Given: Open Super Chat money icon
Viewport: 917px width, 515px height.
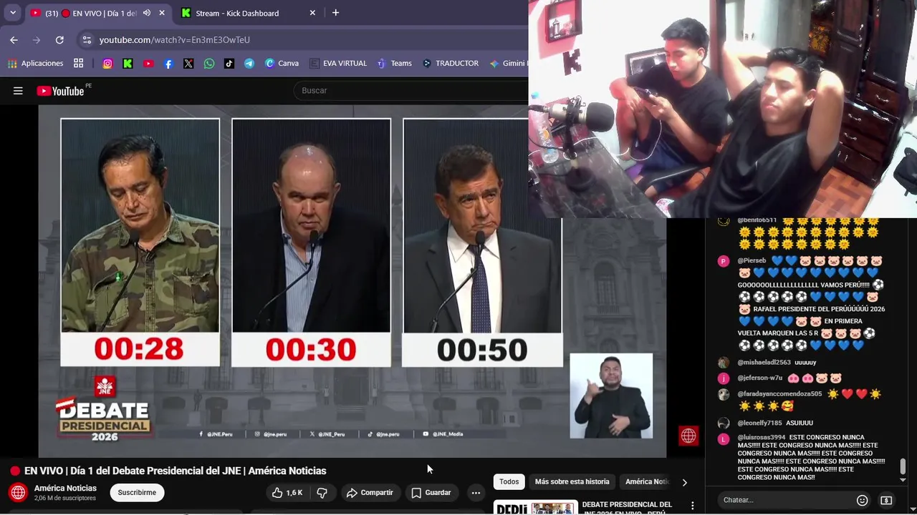Looking at the screenshot, I should (x=886, y=500).
